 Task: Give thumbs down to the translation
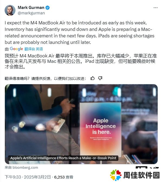(100, 78)
